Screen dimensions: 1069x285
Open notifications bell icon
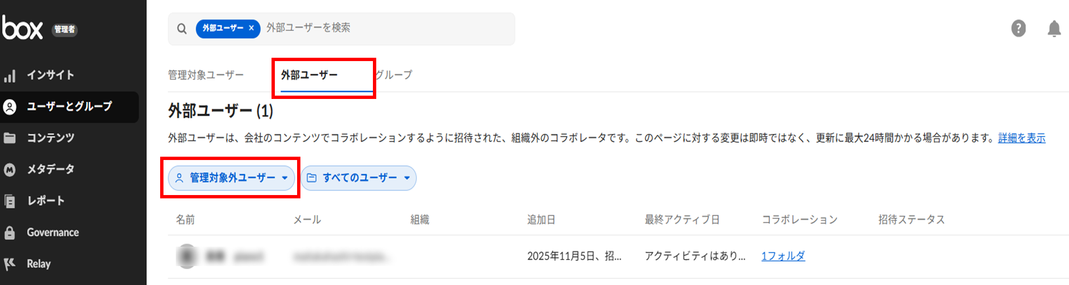(1054, 29)
